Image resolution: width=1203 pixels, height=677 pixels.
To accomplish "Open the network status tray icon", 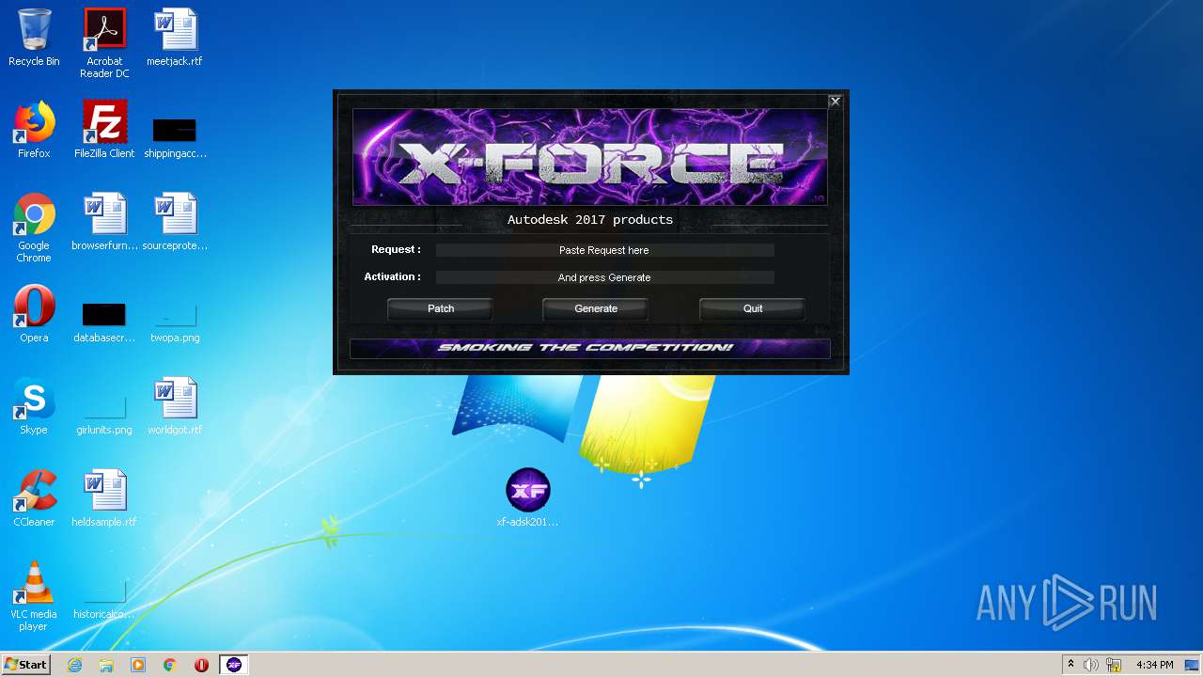I will coord(1114,665).
